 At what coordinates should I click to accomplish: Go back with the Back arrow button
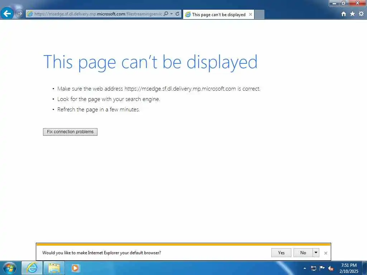point(7,14)
